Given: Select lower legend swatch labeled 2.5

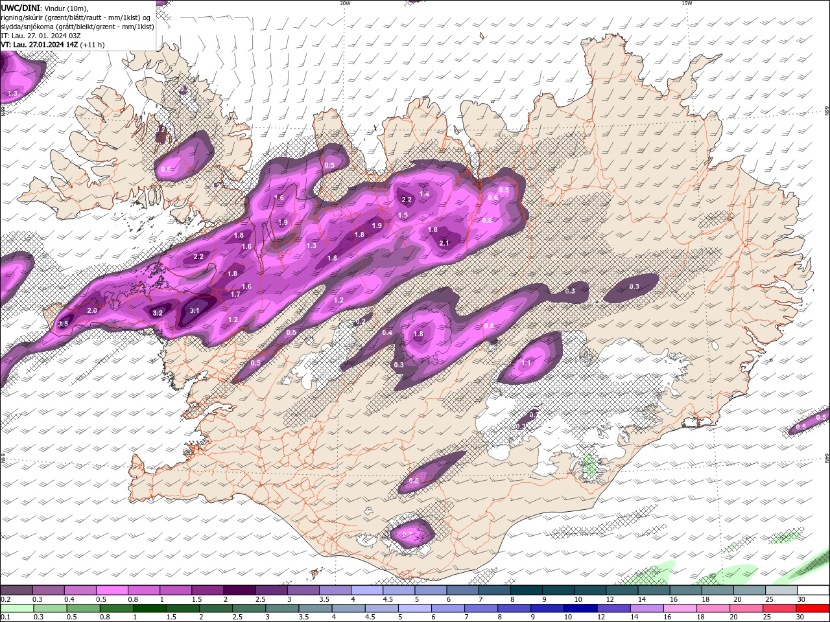Looking at the screenshot, I should tap(248, 608).
